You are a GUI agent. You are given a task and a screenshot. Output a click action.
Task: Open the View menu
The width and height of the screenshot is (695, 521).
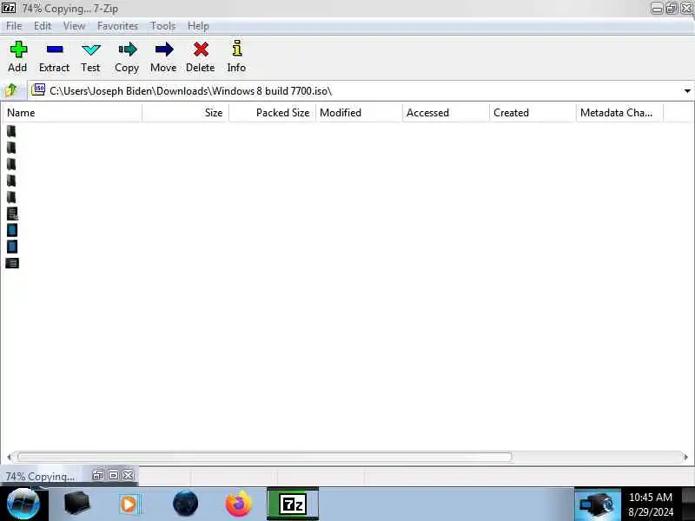point(74,26)
